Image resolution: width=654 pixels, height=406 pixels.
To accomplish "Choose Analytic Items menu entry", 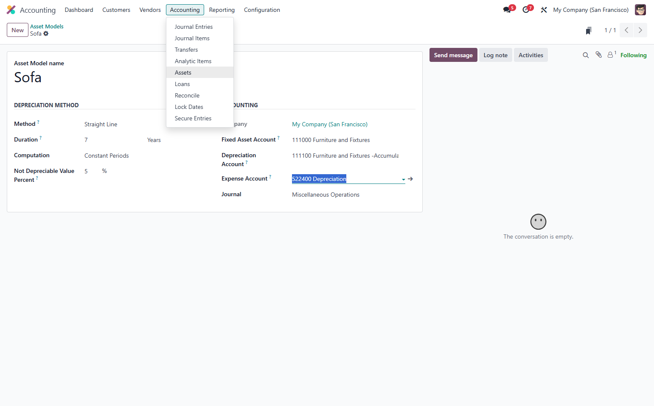I will click(200, 61).
